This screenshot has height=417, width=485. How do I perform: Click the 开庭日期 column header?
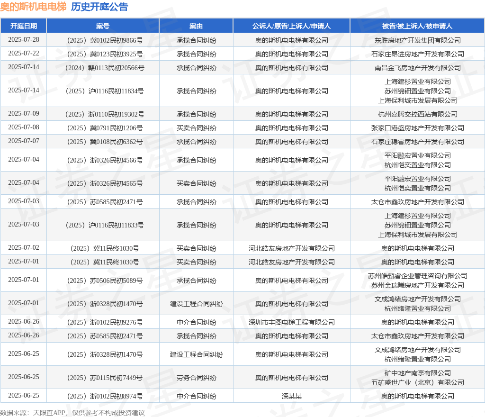24,26
